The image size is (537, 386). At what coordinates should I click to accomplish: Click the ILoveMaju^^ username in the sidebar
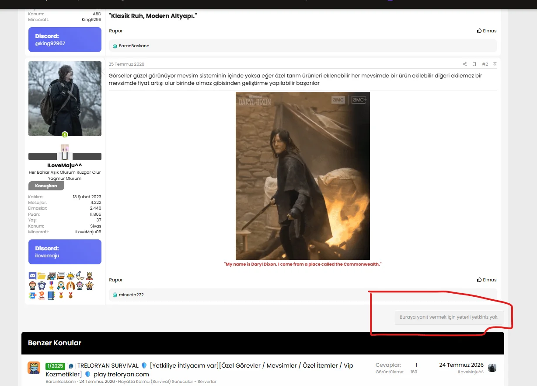65,165
